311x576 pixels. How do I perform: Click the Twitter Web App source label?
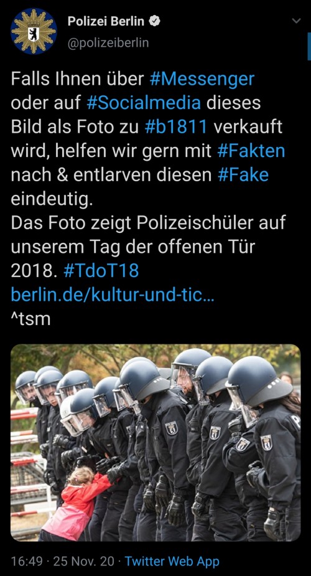tap(172, 561)
